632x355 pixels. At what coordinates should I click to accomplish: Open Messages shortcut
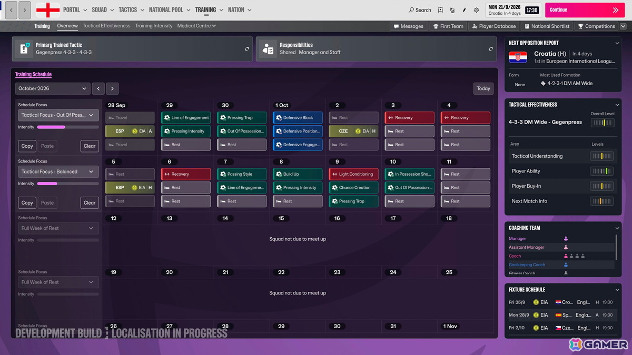pos(408,26)
